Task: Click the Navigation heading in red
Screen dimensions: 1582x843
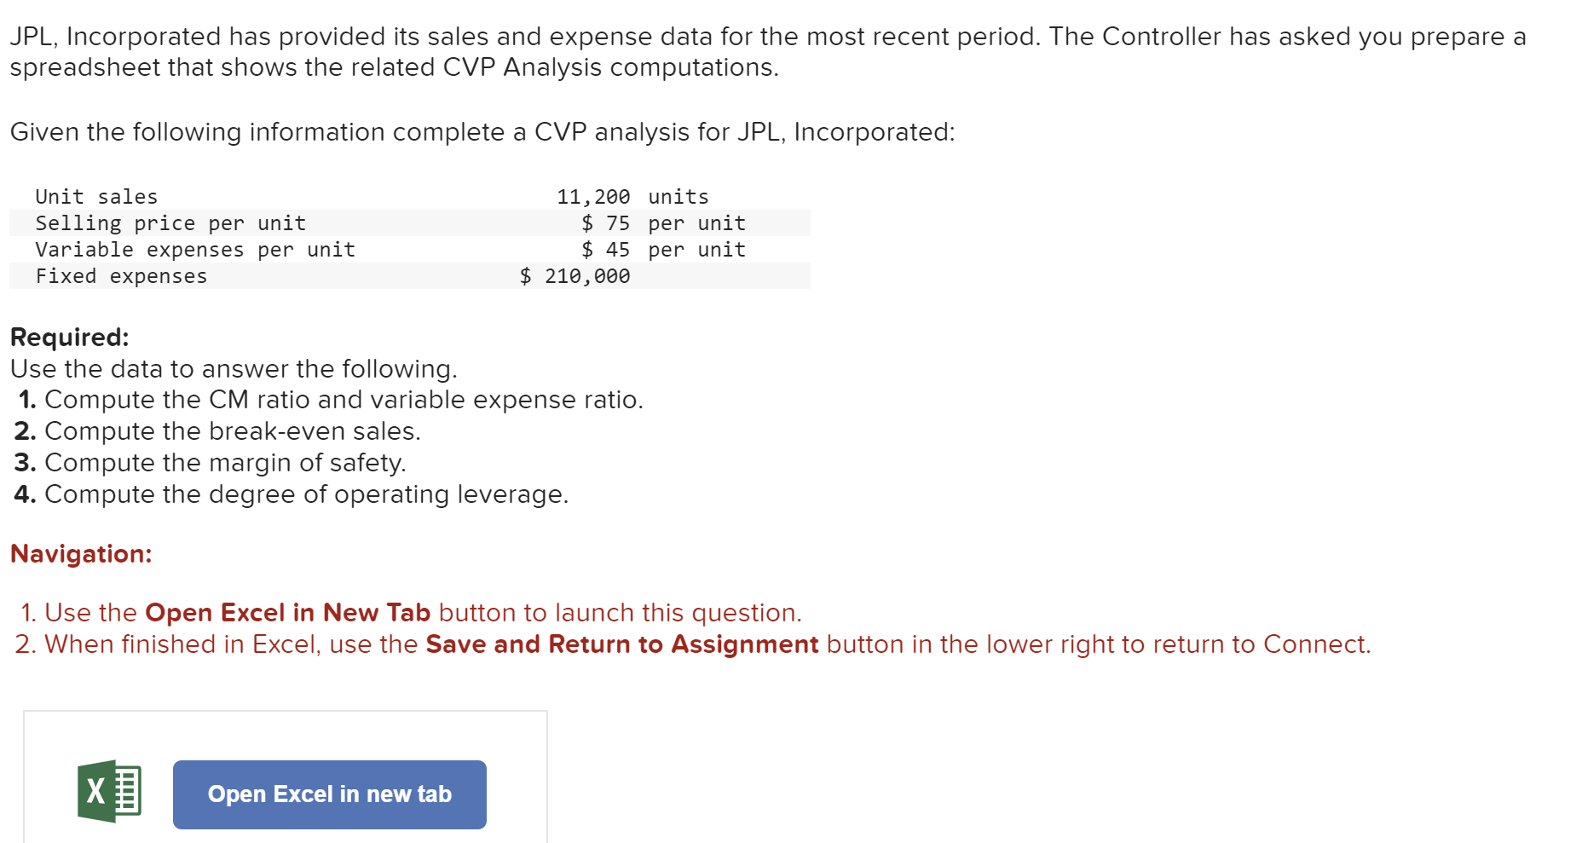Action: (81, 554)
